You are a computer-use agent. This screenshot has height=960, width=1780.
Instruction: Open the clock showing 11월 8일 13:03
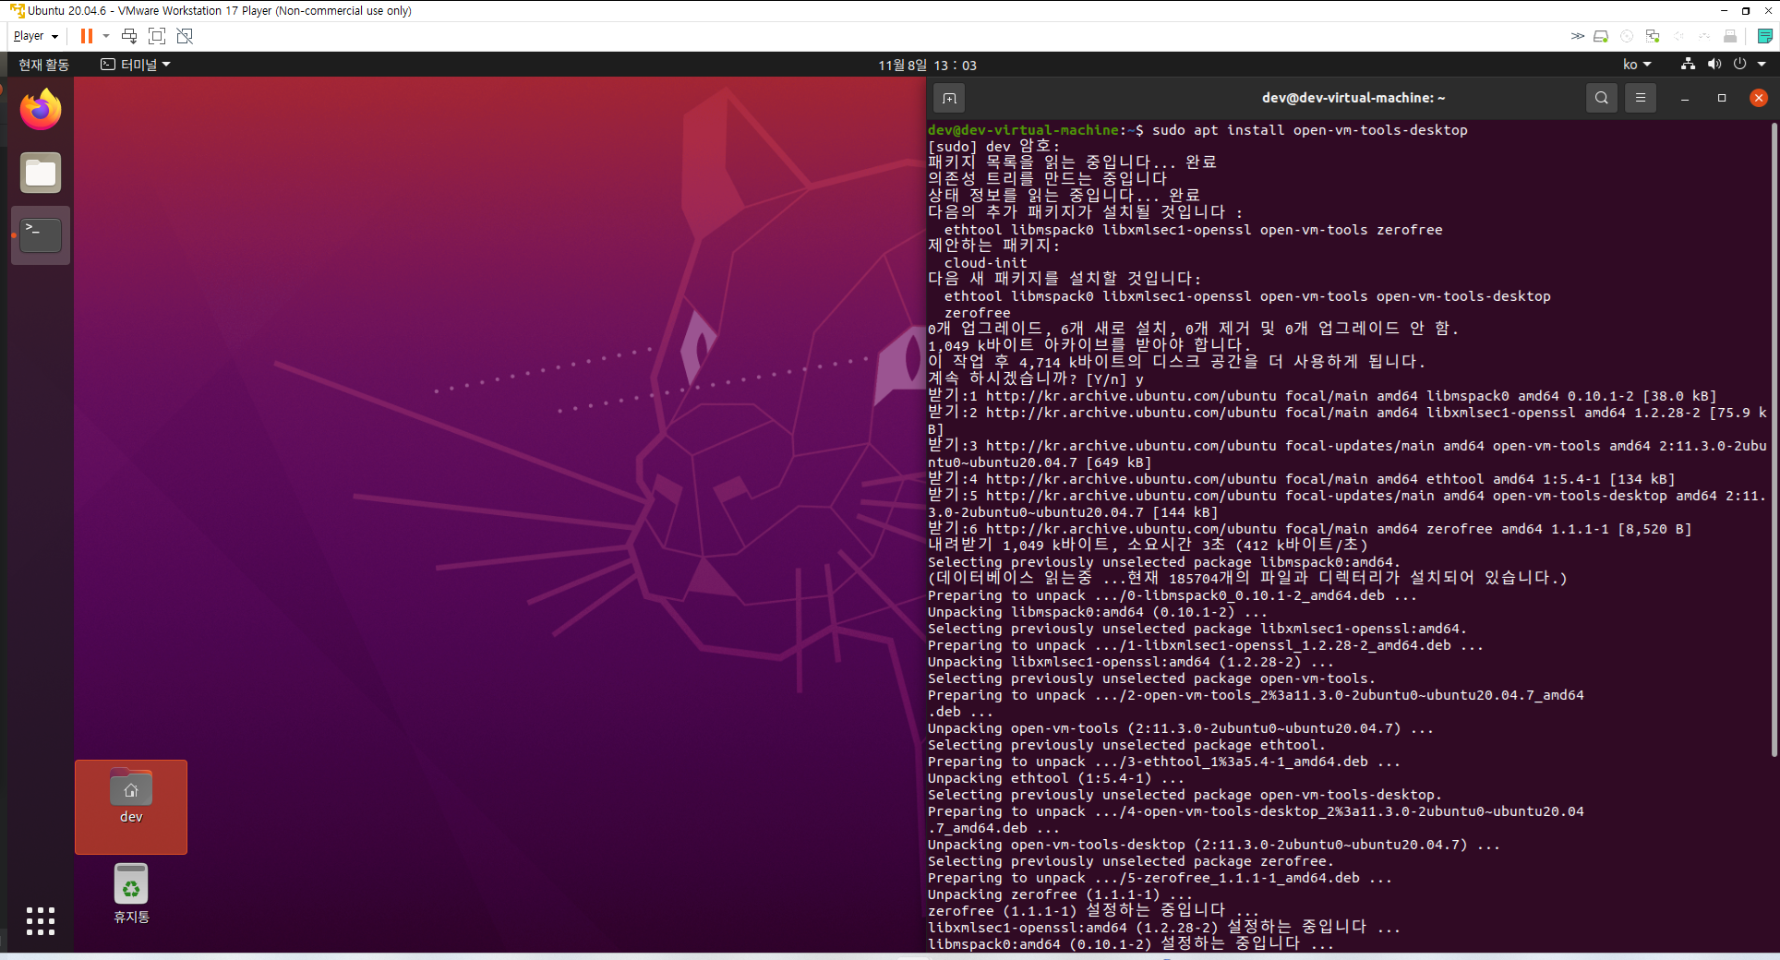pos(927,65)
